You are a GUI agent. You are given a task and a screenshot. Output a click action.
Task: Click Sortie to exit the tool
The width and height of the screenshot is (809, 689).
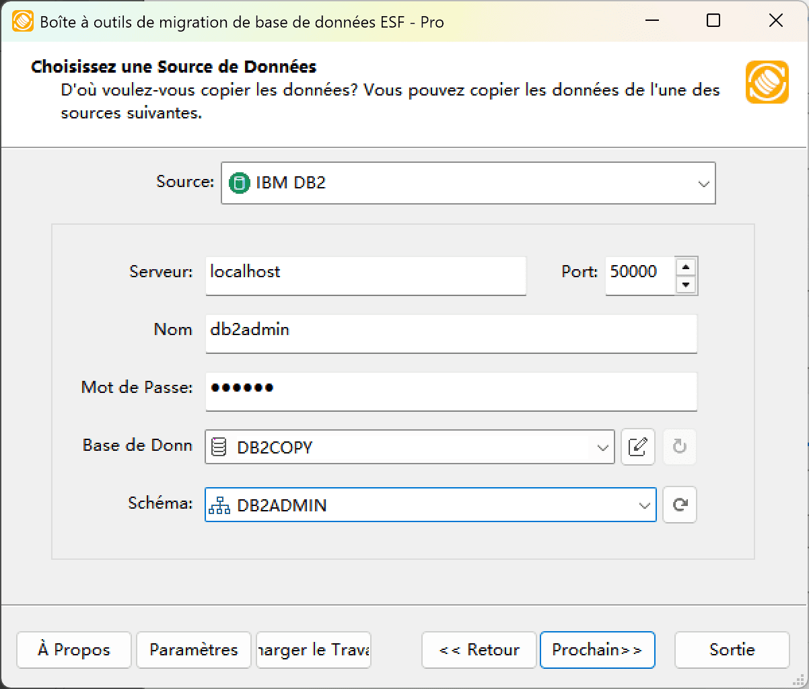point(732,650)
